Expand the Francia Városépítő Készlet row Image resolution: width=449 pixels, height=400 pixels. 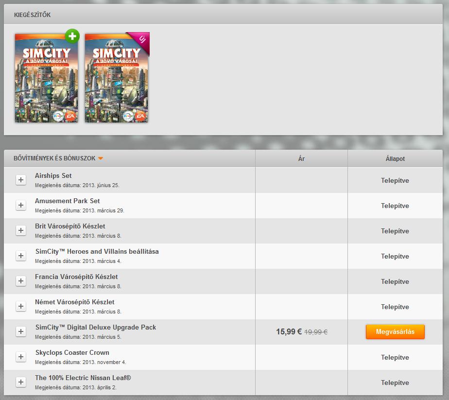click(x=20, y=281)
